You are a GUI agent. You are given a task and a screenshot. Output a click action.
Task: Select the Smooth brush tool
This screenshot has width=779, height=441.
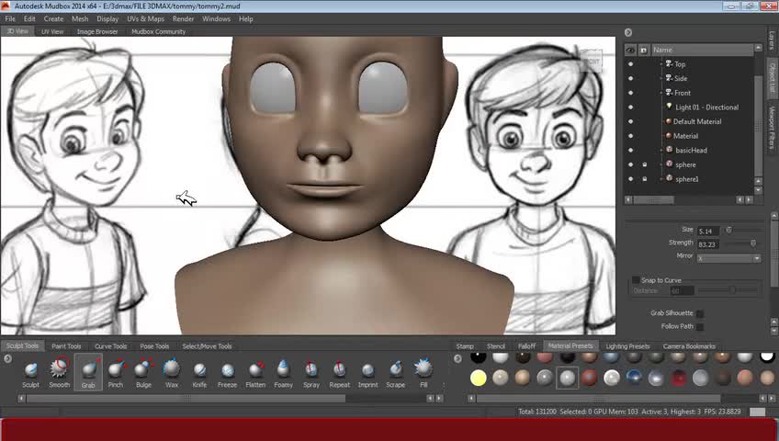(59, 370)
